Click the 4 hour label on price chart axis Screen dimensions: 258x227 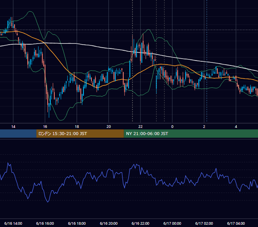(236, 127)
